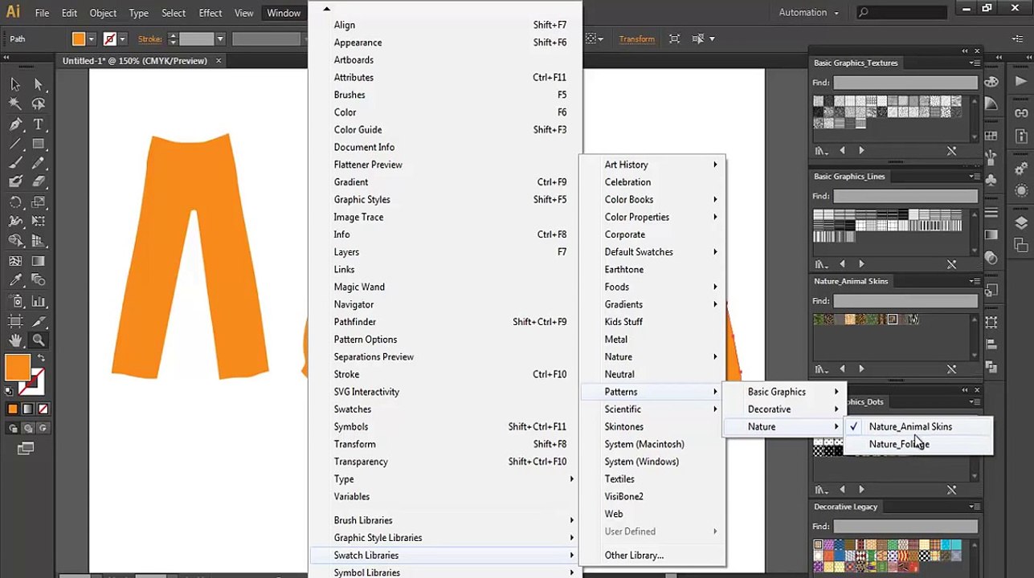The image size is (1034, 578).
Task: Select the Rotate tool
Action: tap(15, 202)
